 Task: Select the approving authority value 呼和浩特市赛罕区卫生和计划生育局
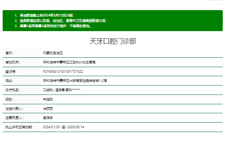pos(69,62)
